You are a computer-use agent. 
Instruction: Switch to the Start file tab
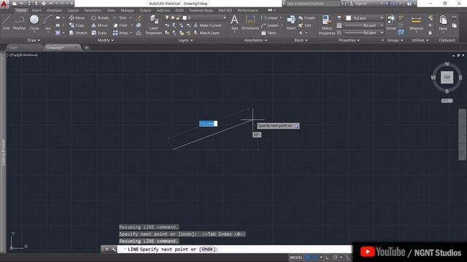pyautogui.click(x=13, y=48)
